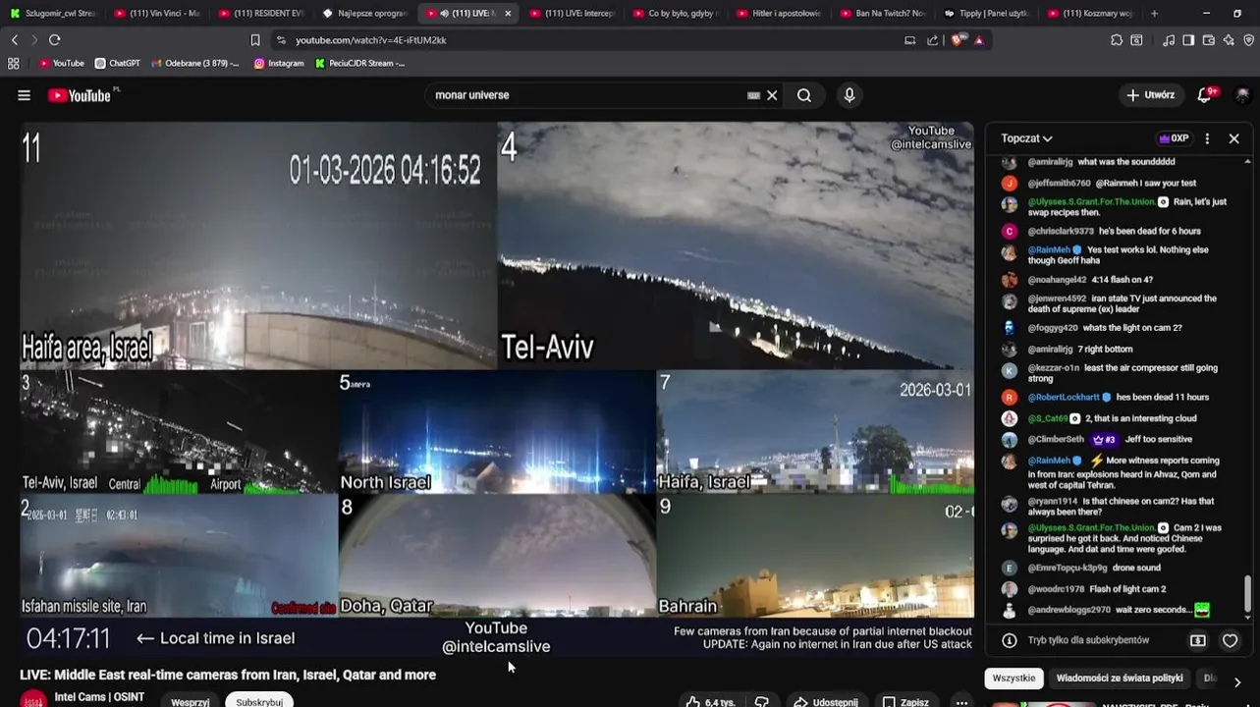Switch to the Co by było, gdyby tab
Image resolution: width=1260 pixels, height=707 pixels.
point(676,14)
